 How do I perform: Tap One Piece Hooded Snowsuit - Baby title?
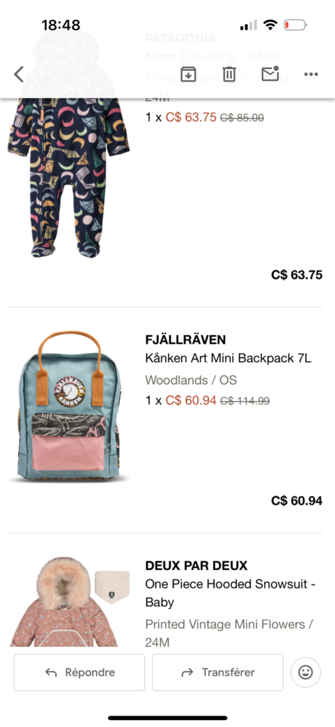point(230,593)
